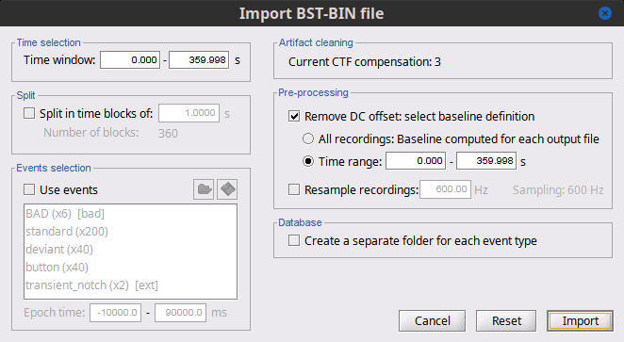This screenshot has width=624, height=342.
Task: Click the baseline Time range start field
Action: click(x=416, y=161)
